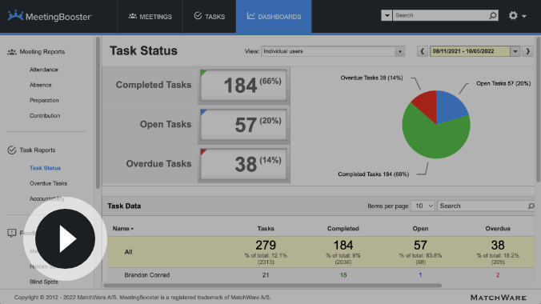This screenshot has width=541, height=304.
Task: Open the Absence report
Action: pyautogui.click(x=40, y=85)
